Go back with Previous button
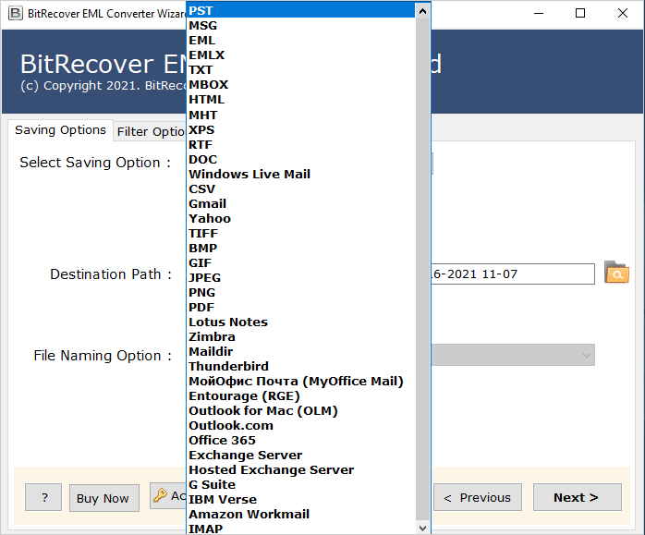645x535 pixels. point(478,498)
